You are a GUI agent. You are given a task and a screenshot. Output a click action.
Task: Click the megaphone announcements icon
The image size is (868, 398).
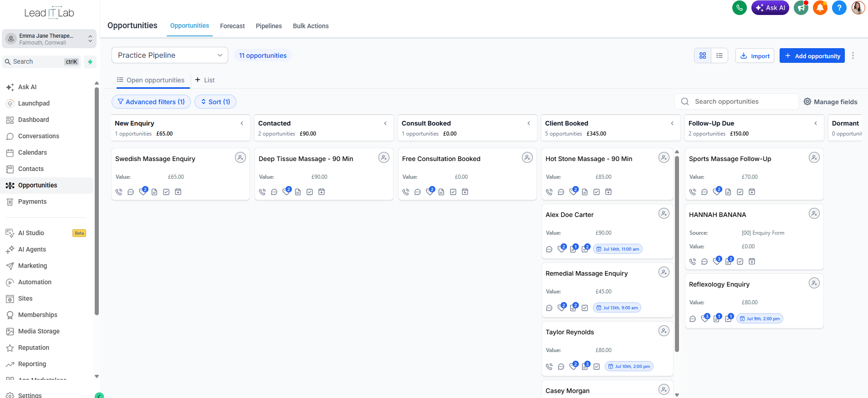801,8
